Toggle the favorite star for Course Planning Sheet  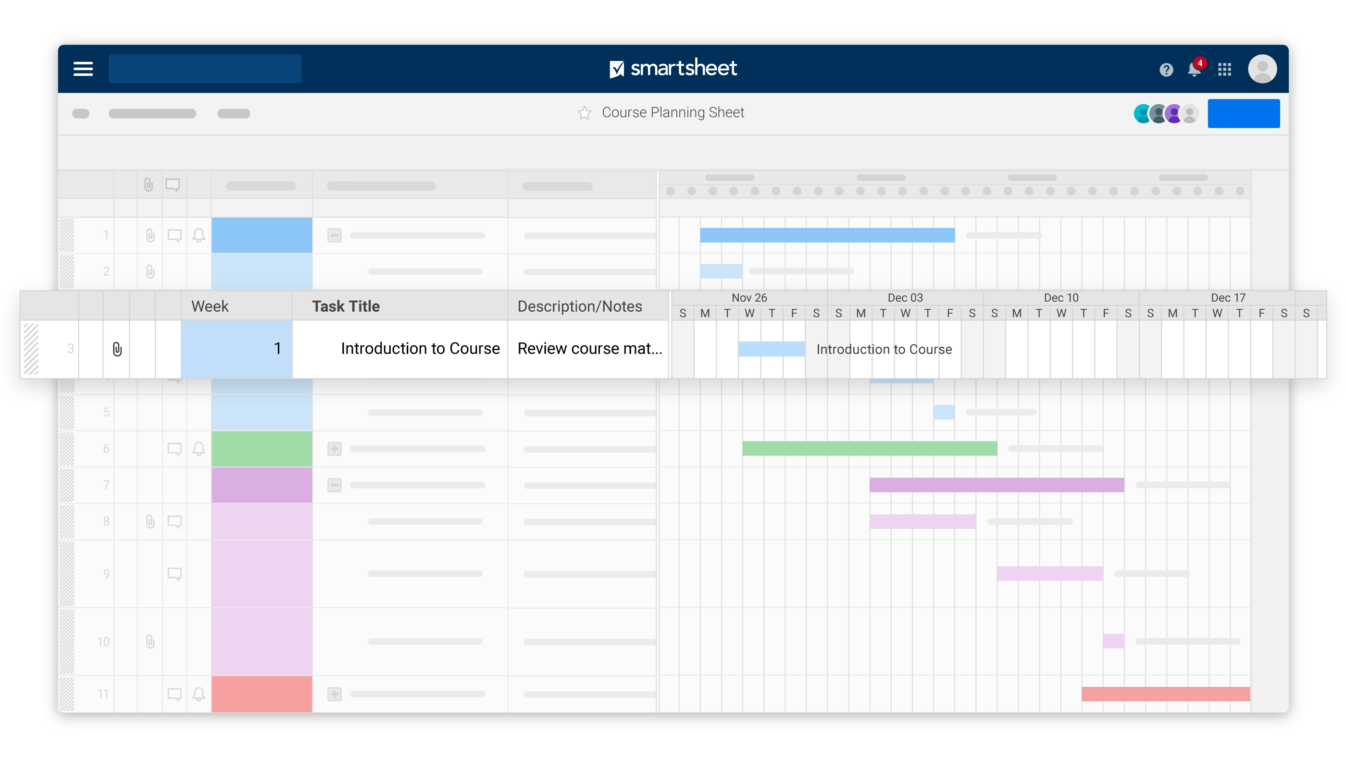tap(584, 112)
